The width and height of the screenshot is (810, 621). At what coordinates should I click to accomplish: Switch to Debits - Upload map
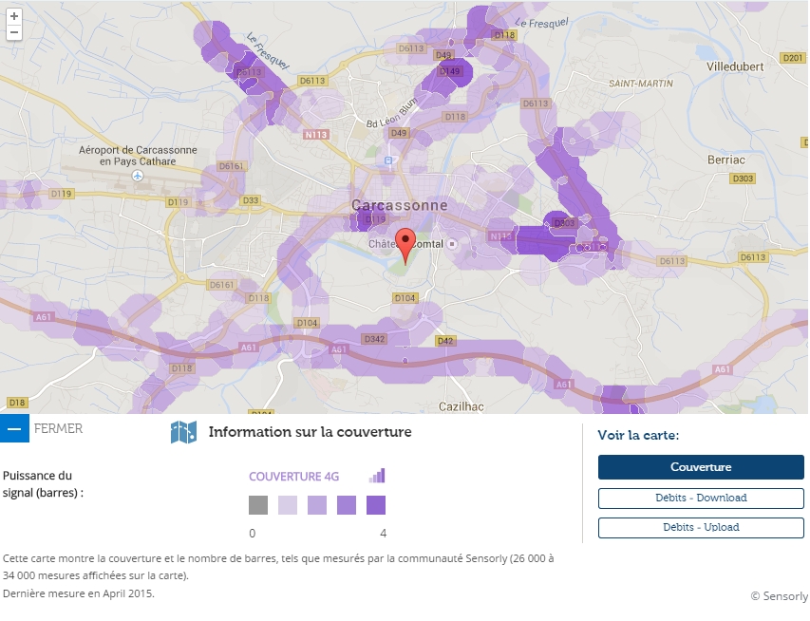point(701,528)
